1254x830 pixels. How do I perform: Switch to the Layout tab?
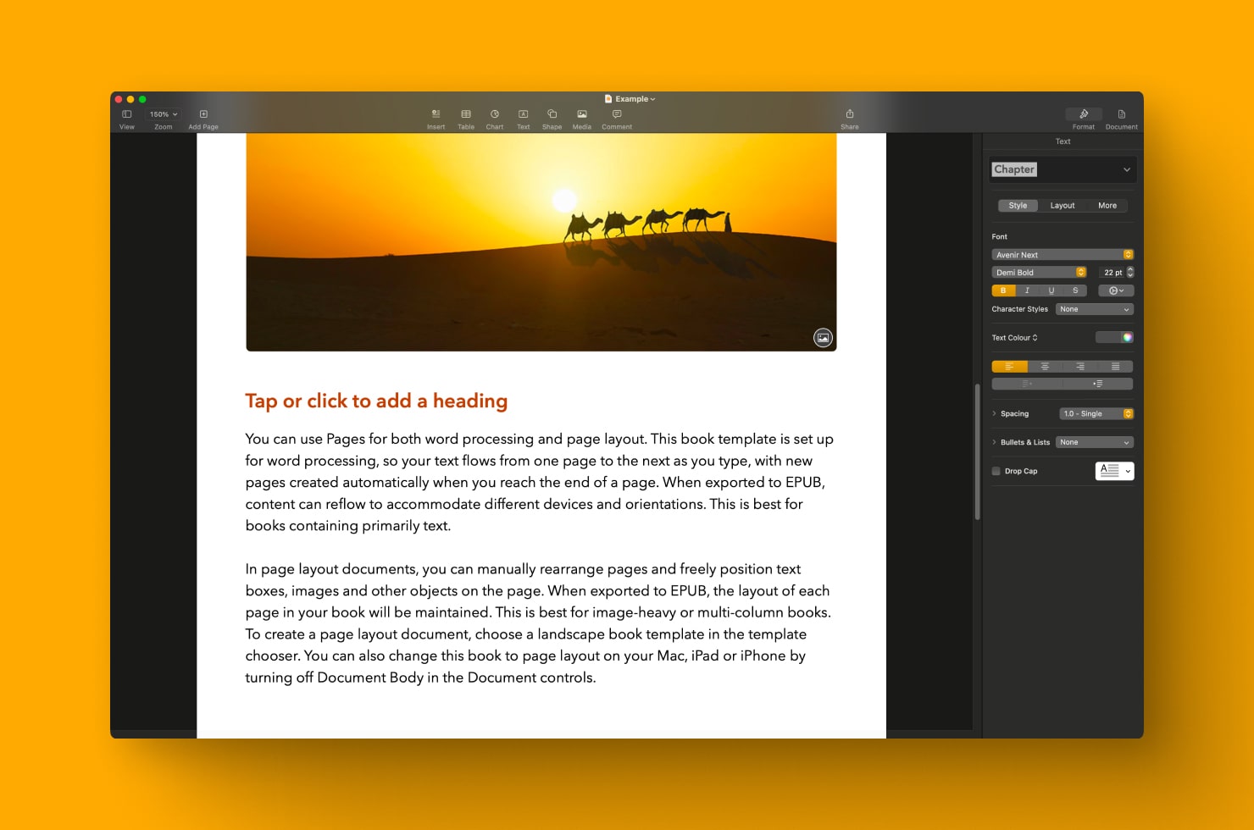1062,205
